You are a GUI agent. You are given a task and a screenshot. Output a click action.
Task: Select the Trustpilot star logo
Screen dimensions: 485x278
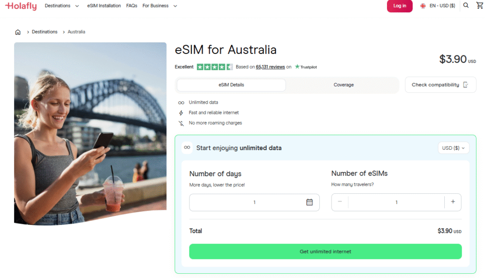pos(297,67)
